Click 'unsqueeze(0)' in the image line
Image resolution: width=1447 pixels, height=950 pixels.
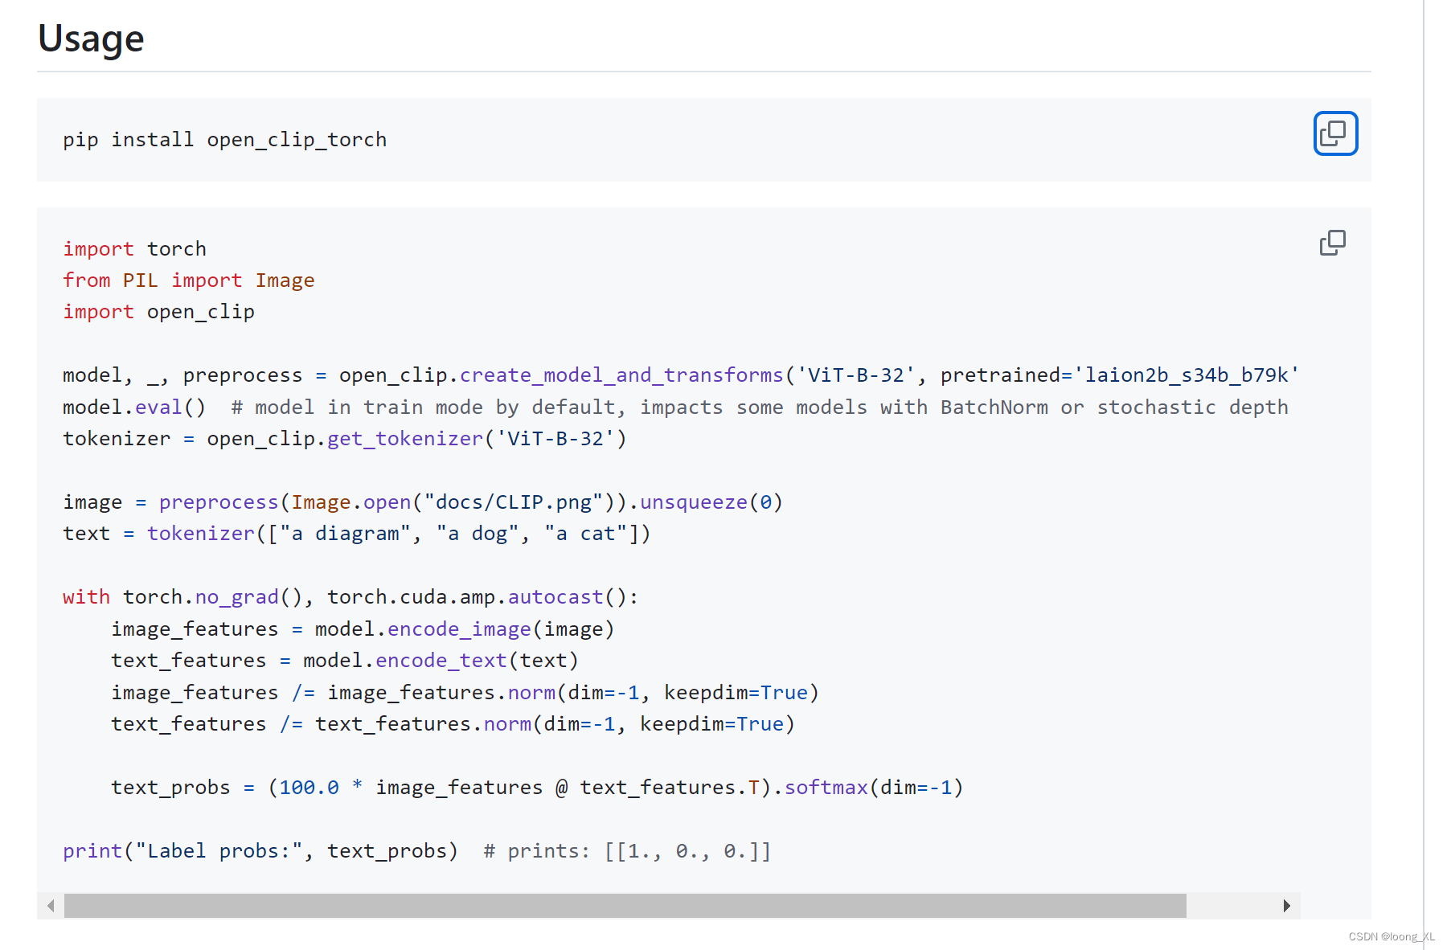(711, 502)
